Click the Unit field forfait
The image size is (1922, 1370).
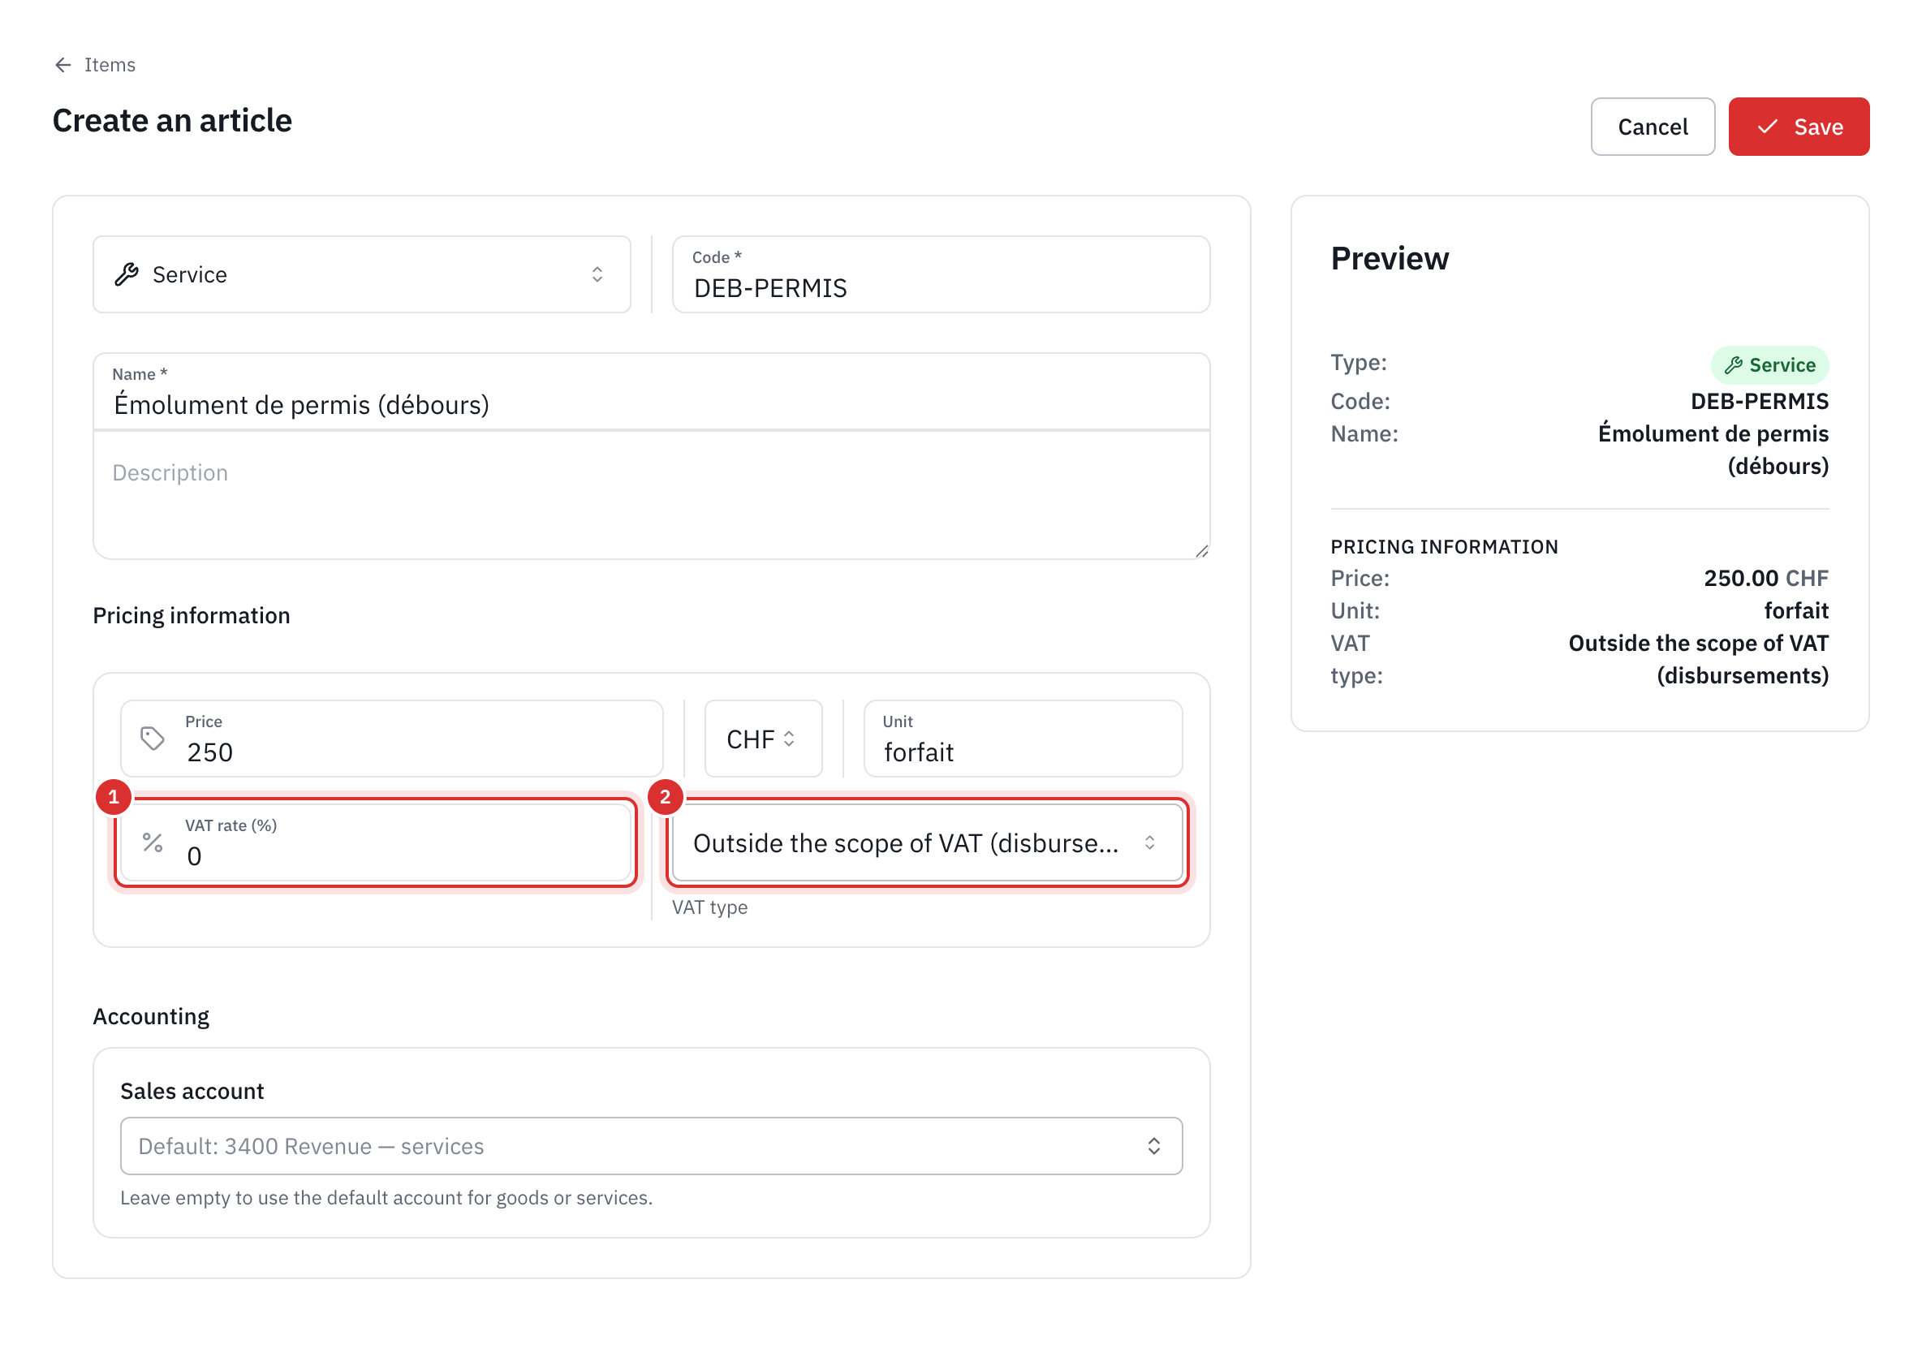(1023, 738)
